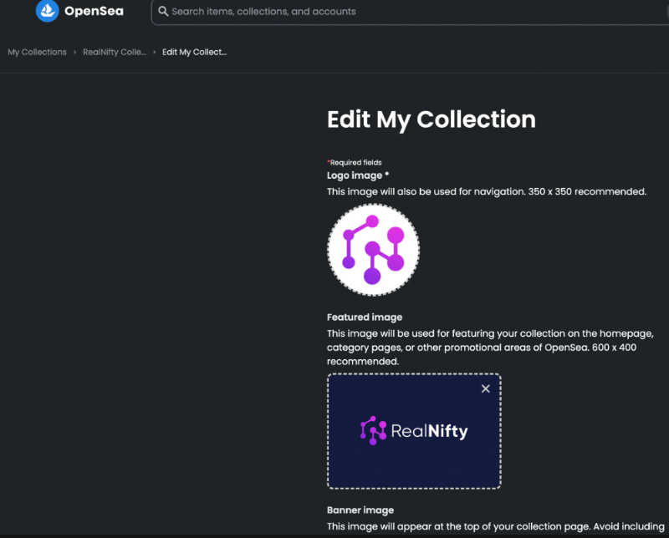Click the OpenSea brand name text
669x538 pixels.
tap(94, 11)
